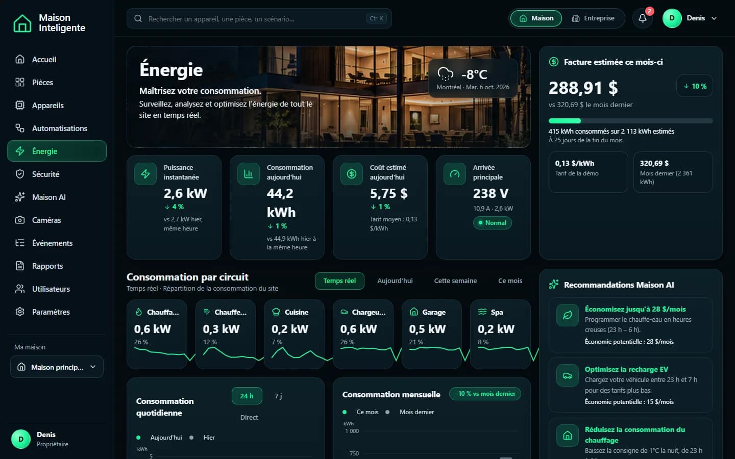The width and height of the screenshot is (735, 459).
Task: Open Sécurité in sidebar
Action: pyautogui.click(x=57, y=174)
